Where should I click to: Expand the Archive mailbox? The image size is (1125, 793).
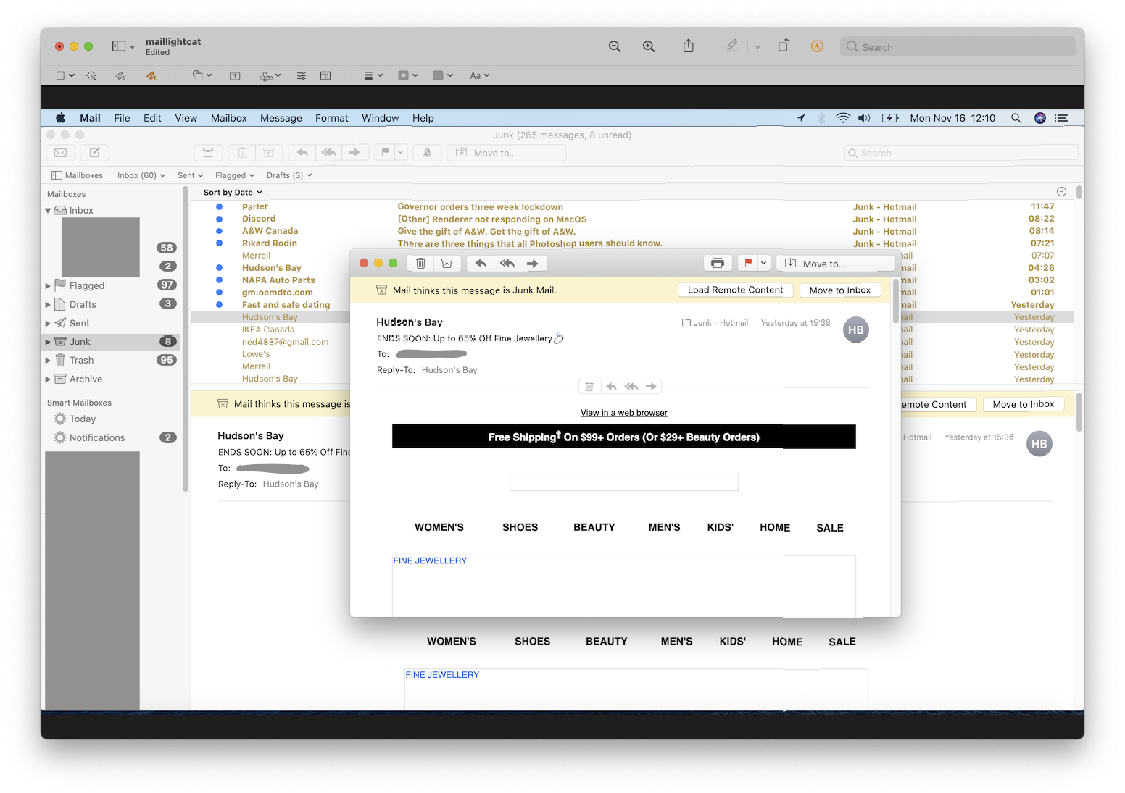click(x=48, y=379)
